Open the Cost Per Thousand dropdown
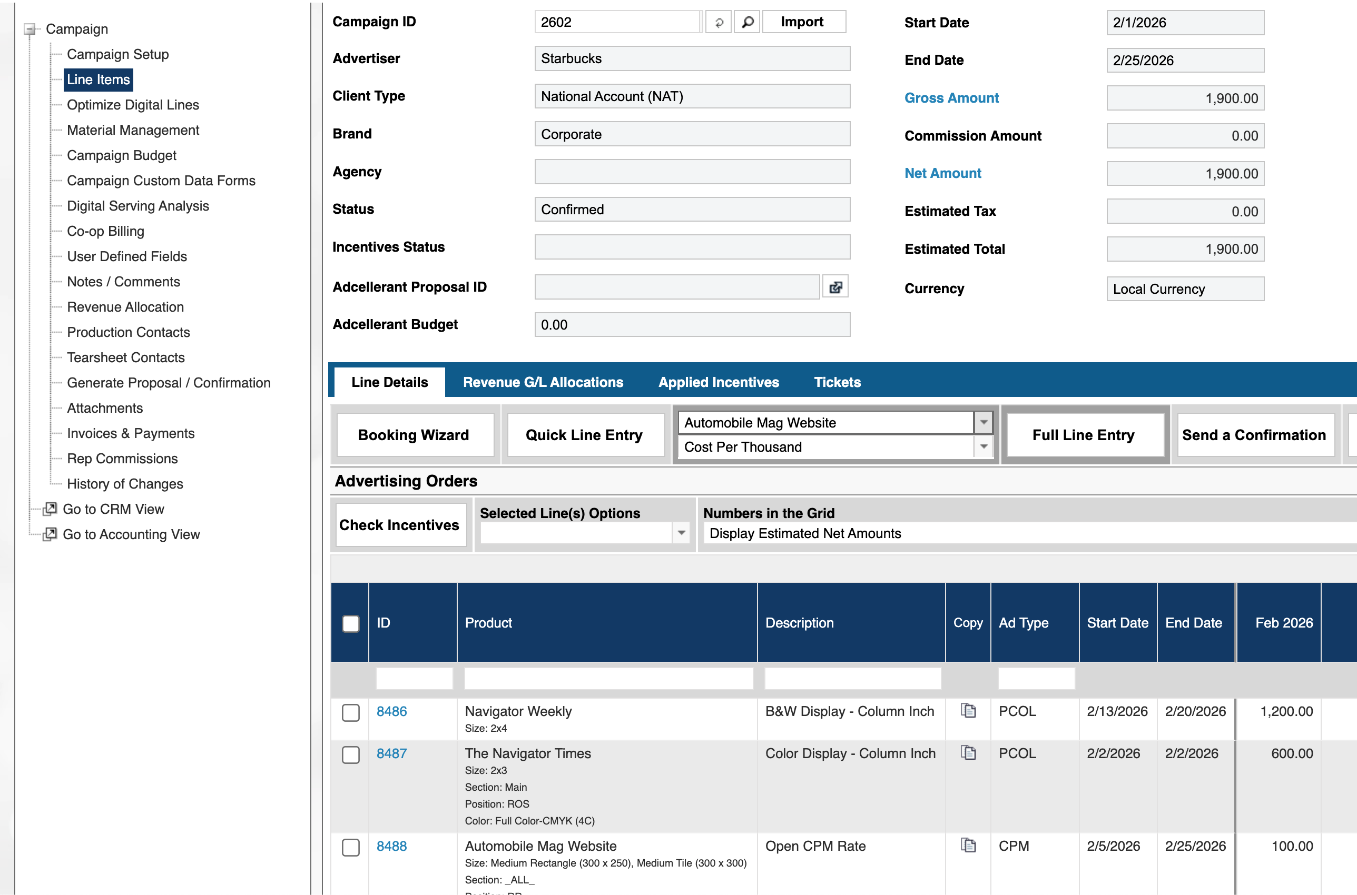1357x895 pixels. (983, 447)
